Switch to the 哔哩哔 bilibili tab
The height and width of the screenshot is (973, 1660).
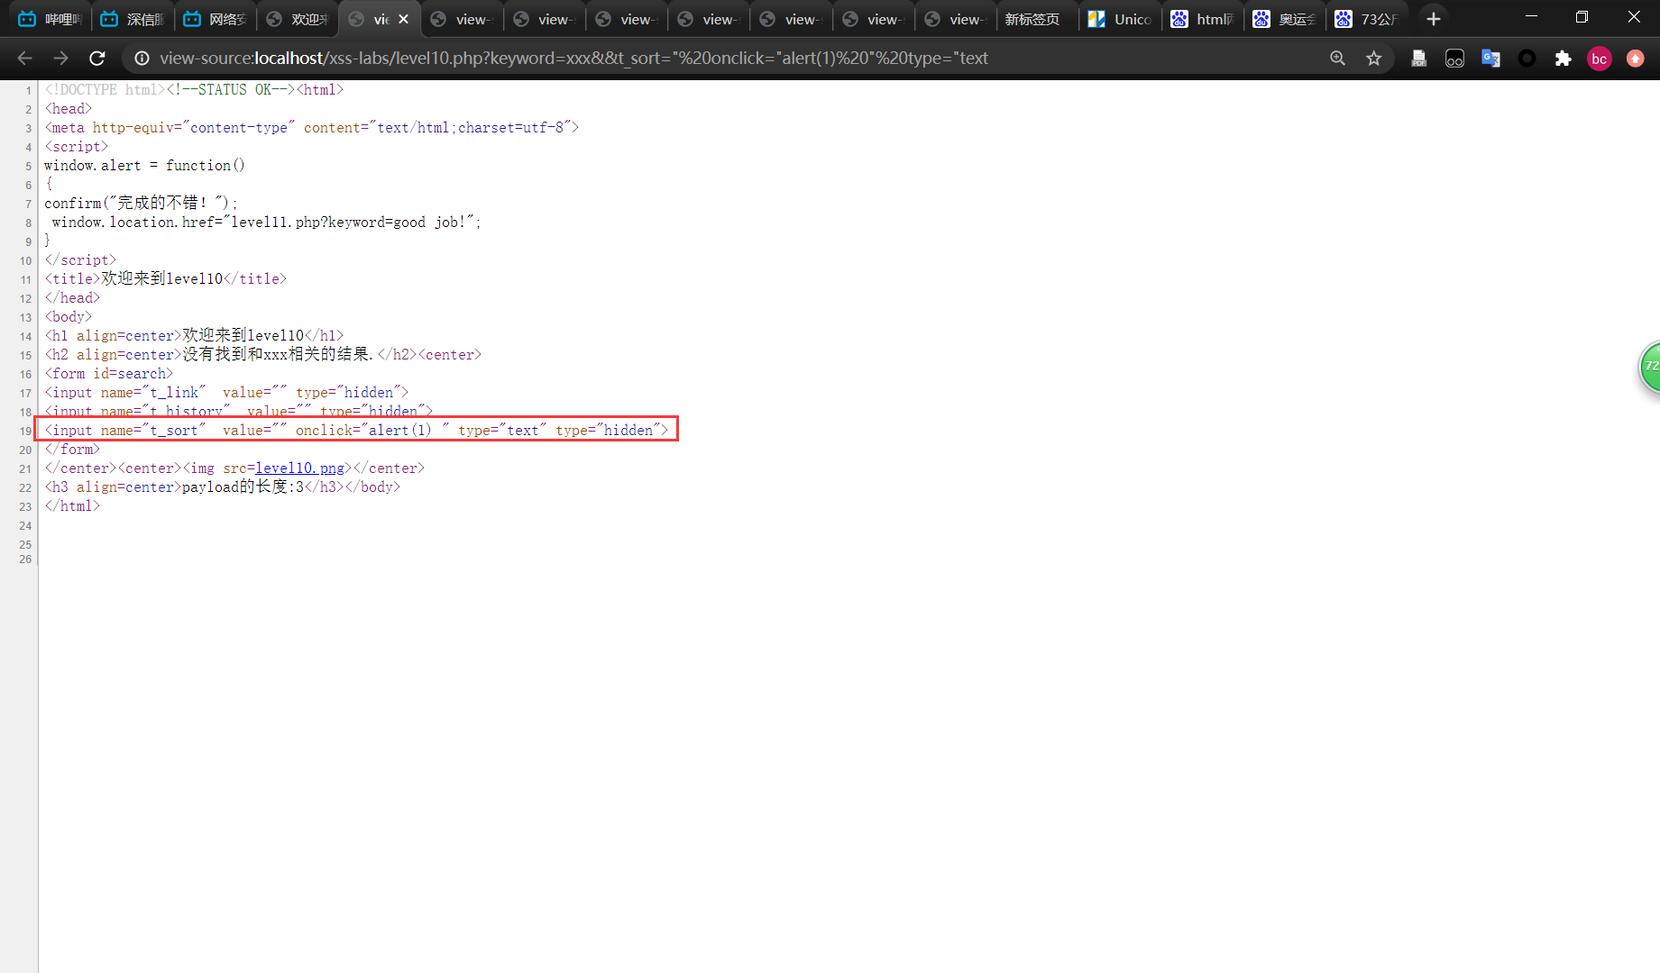[x=50, y=19]
